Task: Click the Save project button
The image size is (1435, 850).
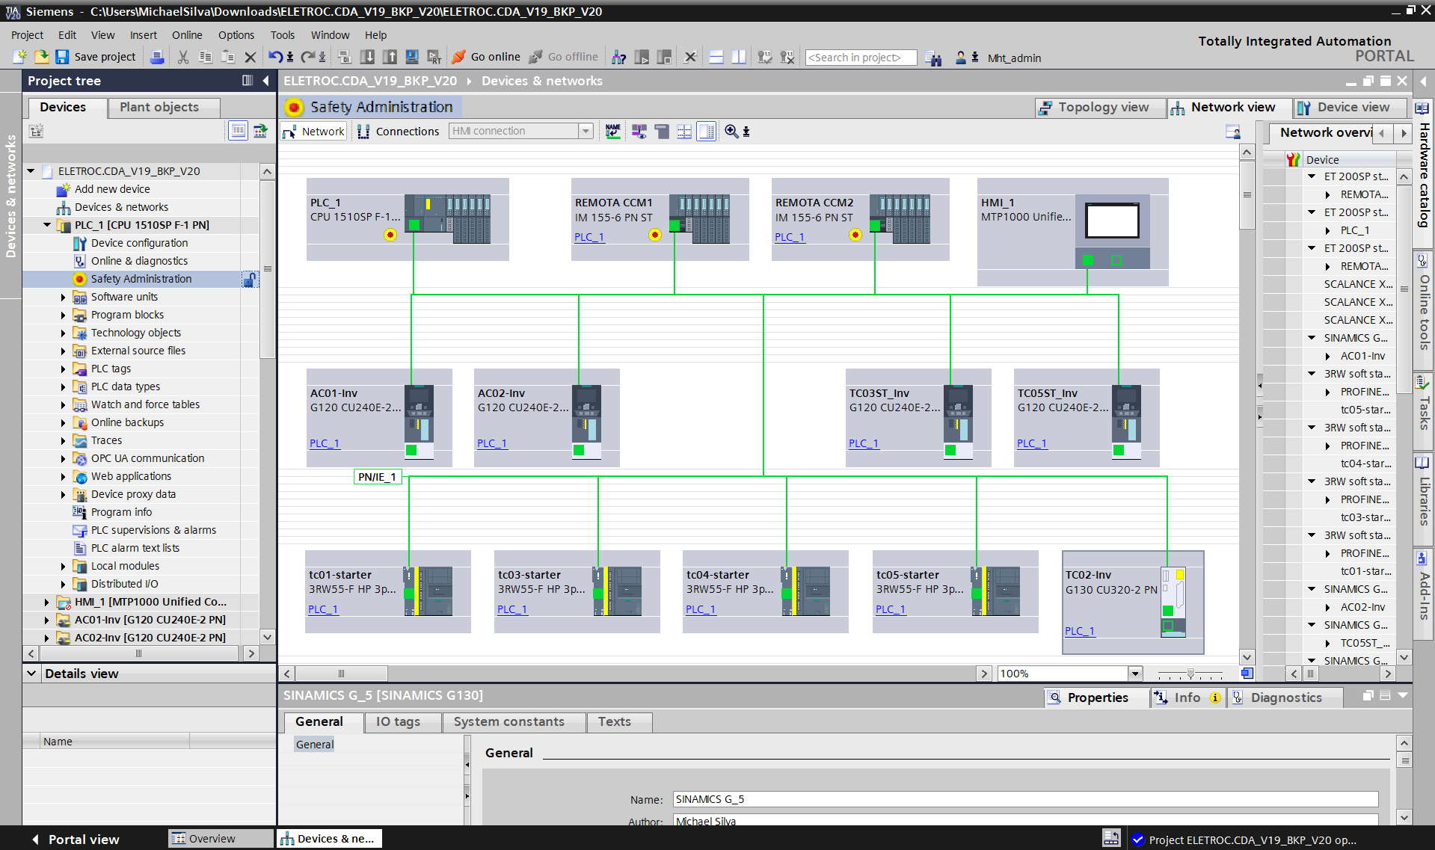Action: coord(96,57)
